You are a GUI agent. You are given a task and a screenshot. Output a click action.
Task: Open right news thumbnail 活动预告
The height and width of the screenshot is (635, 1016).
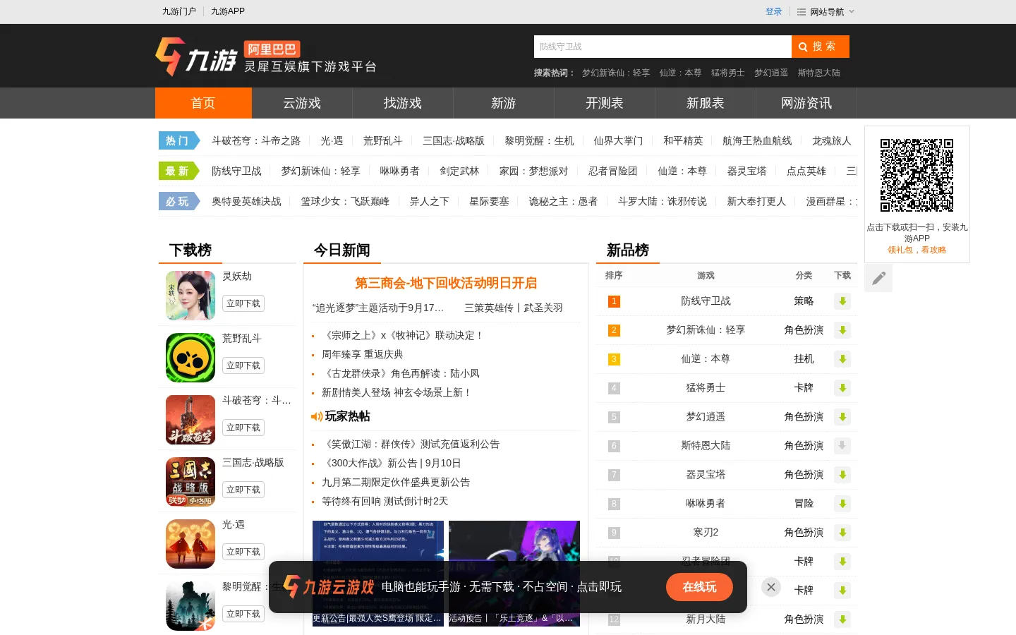[514, 574]
